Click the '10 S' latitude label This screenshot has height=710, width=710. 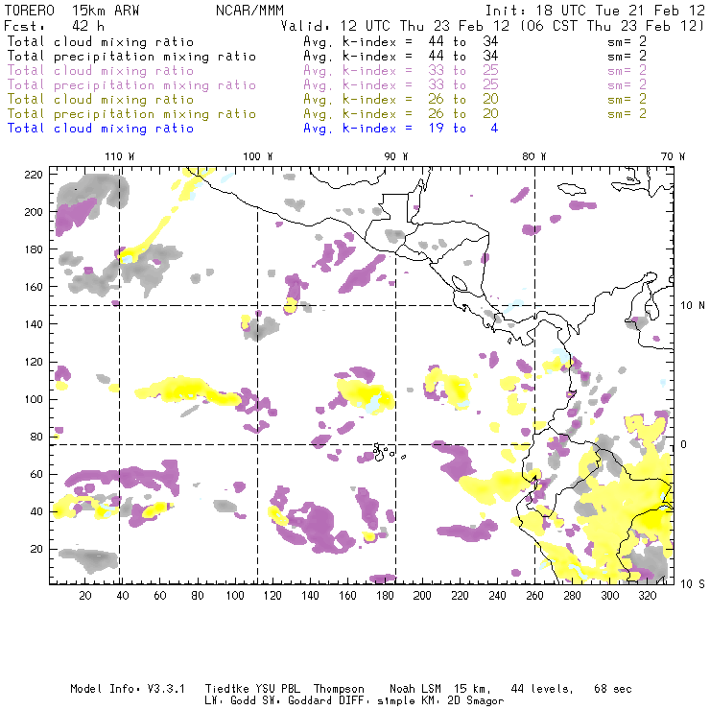(x=693, y=584)
